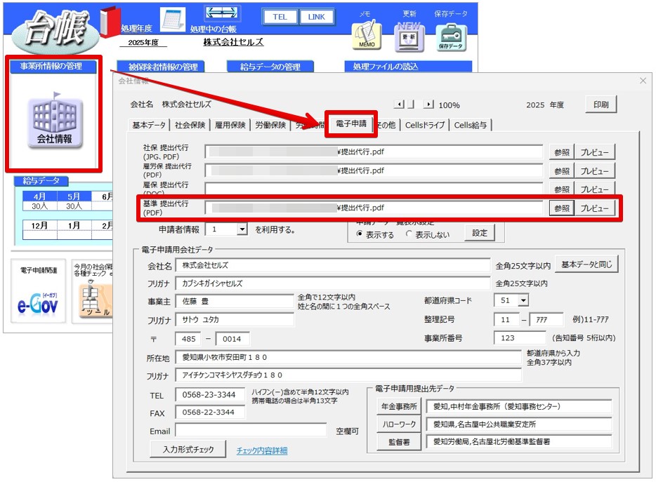Click プレビュー for 基準 提出代行
The width and height of the screenshot is (656, 482).
(594, 208)
